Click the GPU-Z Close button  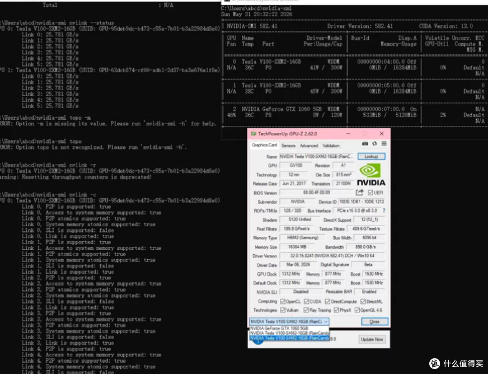(x=375, y=322)
